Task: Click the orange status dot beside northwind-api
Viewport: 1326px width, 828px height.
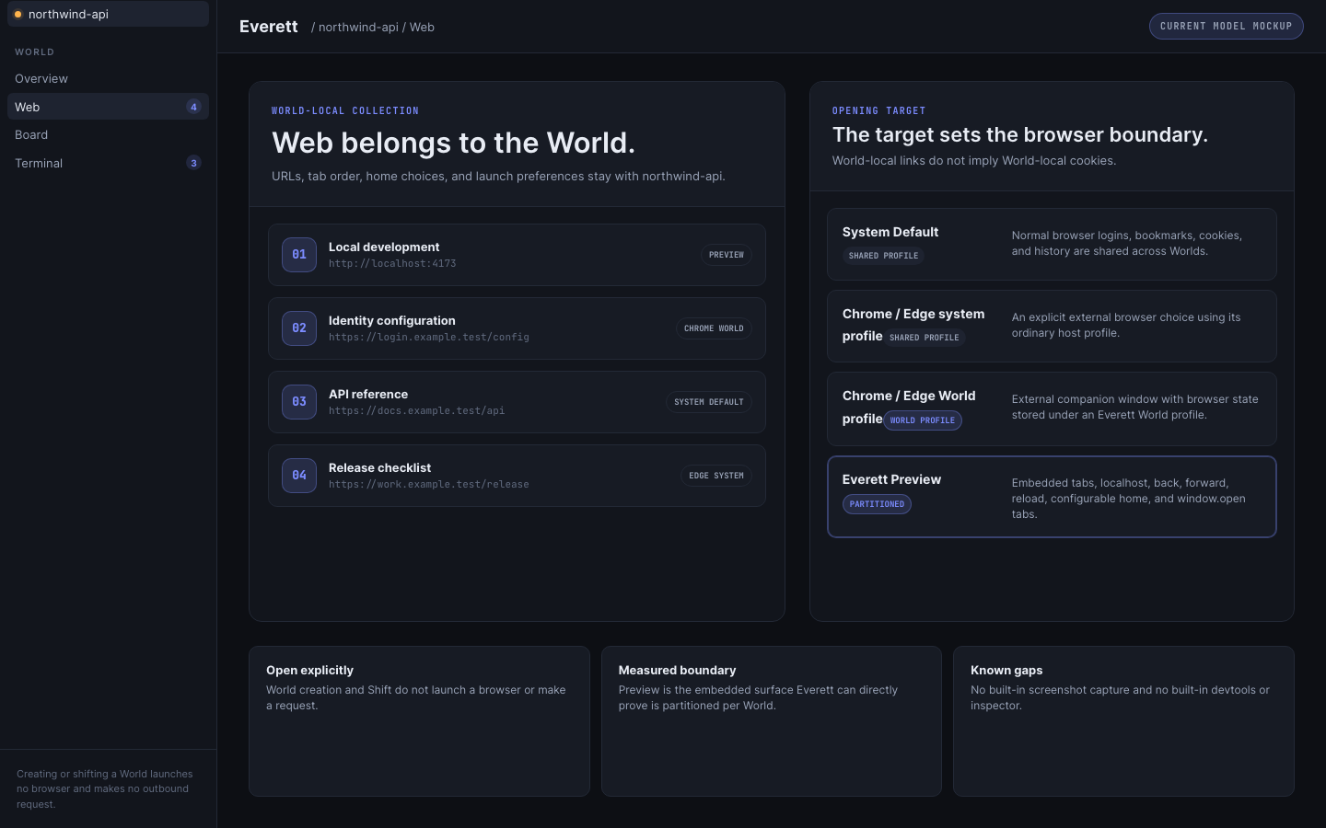Action: [x=17, y=14]
